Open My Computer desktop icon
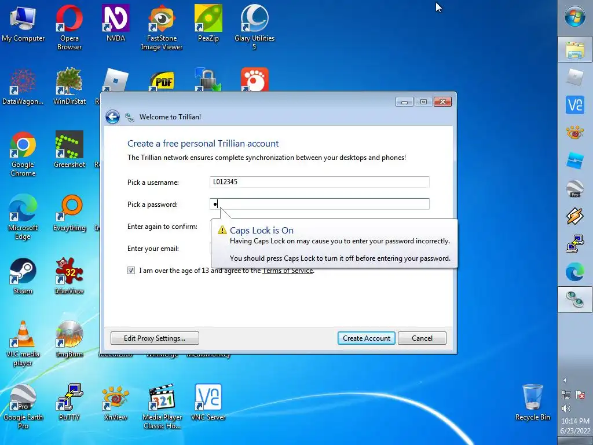The width and height of the screenshot is (593, 445). [x=23, y=23]
